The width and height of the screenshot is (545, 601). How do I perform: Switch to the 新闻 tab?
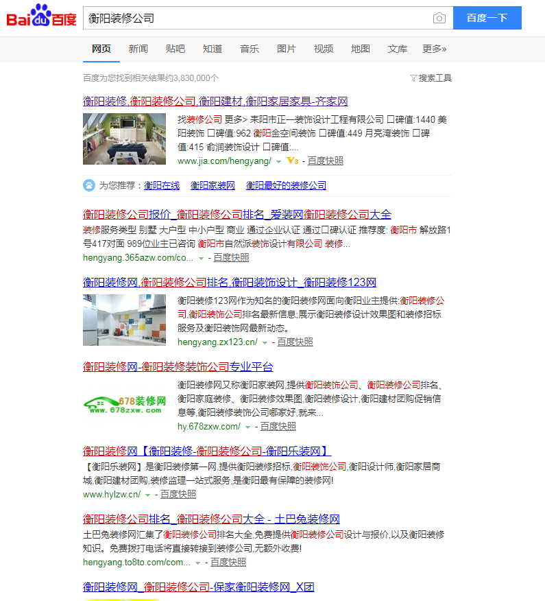pos(138,49)
